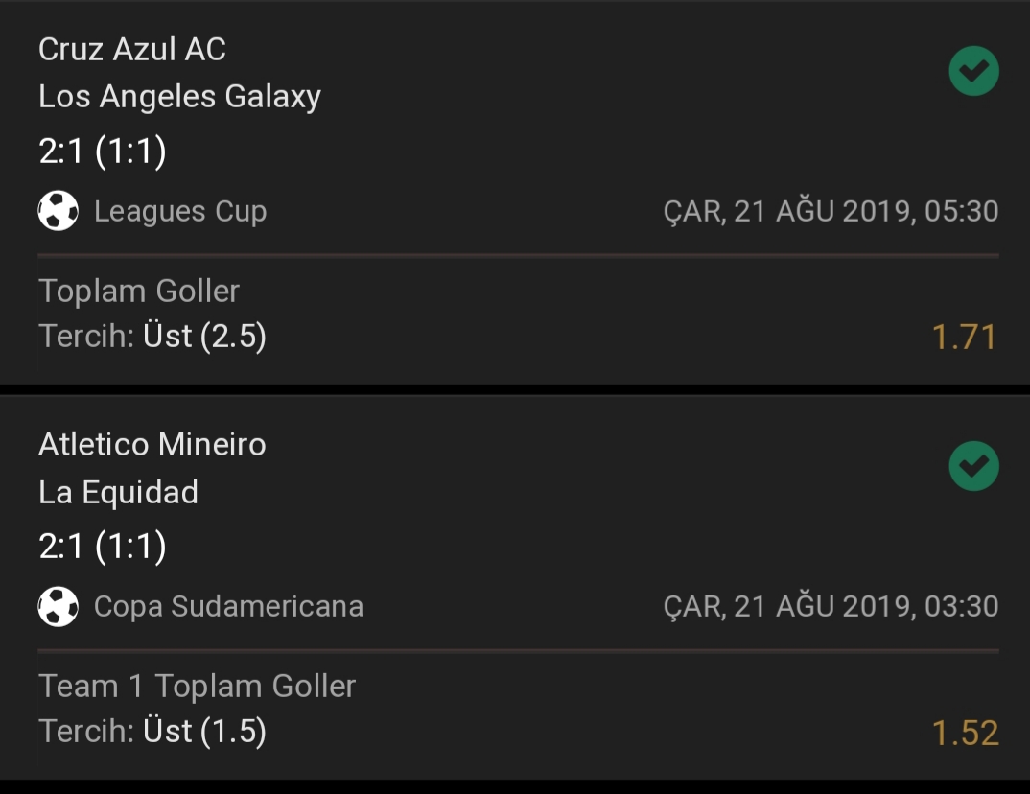Screen dimensions: 1030x794
Task: Click the green checkmark on Cruz Azul bet
Action: tap(973, 71)
